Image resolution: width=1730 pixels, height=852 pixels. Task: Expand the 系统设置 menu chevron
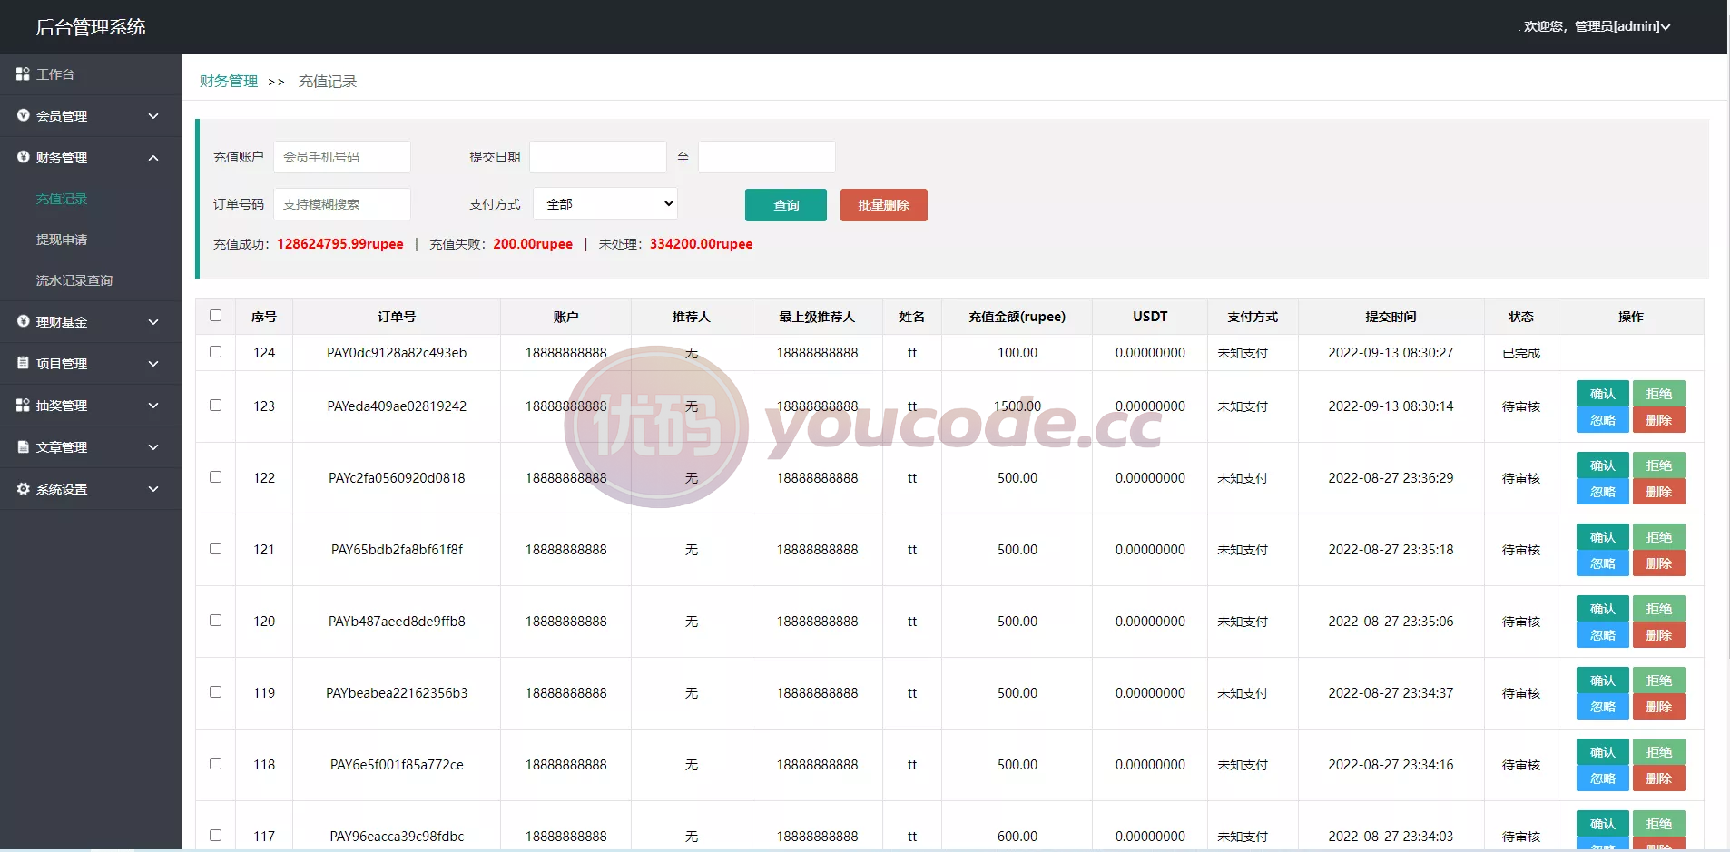click(153, 489)
